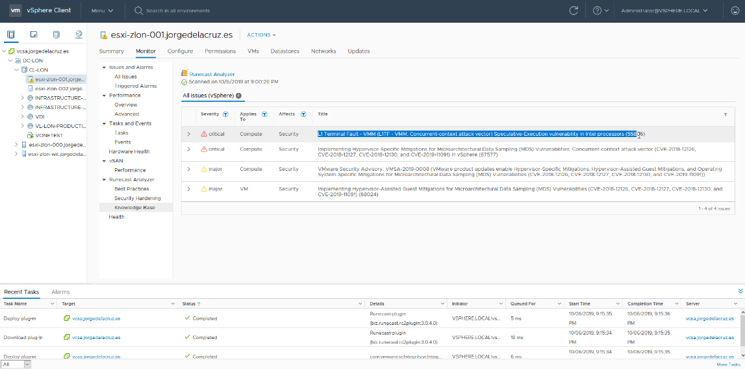Viewport: 745px width, 369px height.
Task: Open Events under Tasks and Events
Action: (x=123, y=142)
